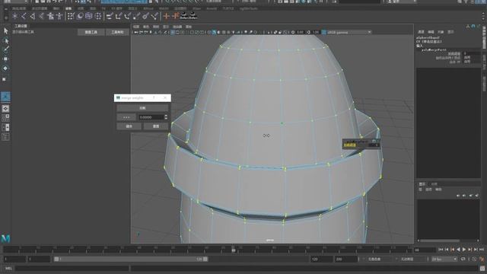Choose the IK Handle triangle shelf icon
The width and height of the screenshot is (487, 274).
point(33,16)
